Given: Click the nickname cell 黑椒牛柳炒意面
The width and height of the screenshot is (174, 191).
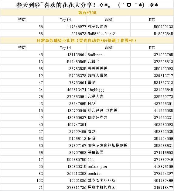Looking at the screenshot, I should (109, 187).
